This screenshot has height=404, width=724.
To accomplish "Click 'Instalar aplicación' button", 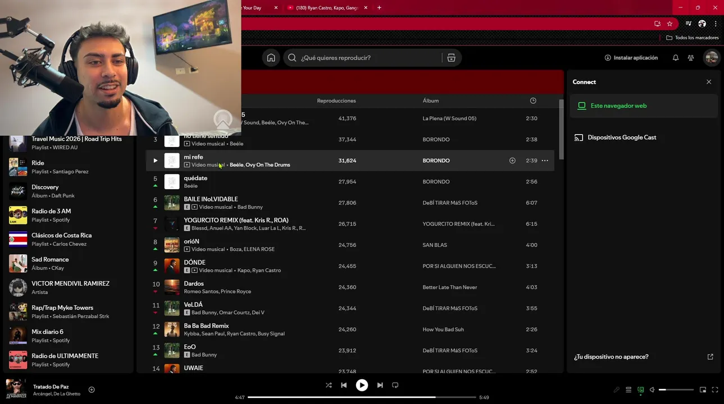I will (x=631, y=58).
